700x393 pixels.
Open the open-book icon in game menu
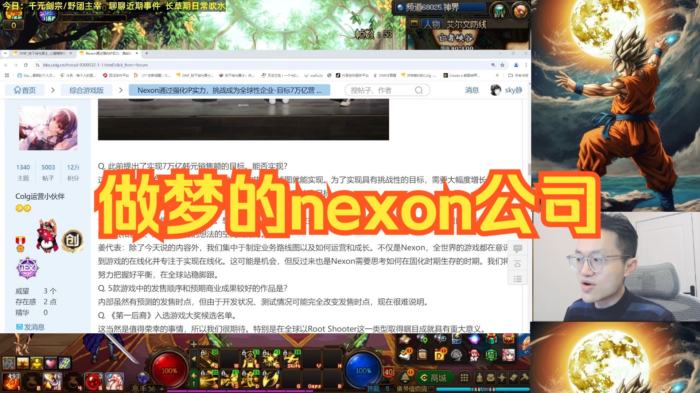tap(404, 339)
